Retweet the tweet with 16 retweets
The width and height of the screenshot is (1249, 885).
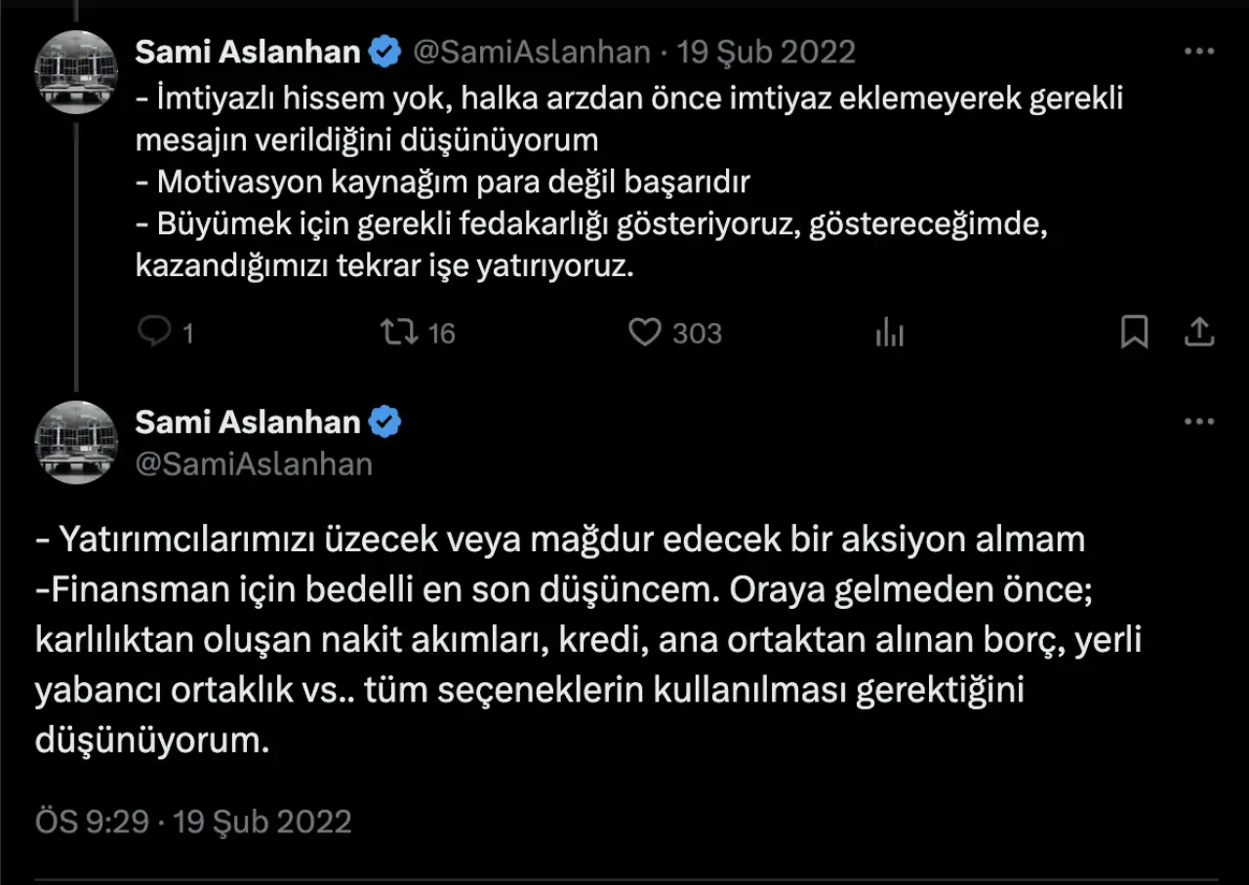pos(399,334)
